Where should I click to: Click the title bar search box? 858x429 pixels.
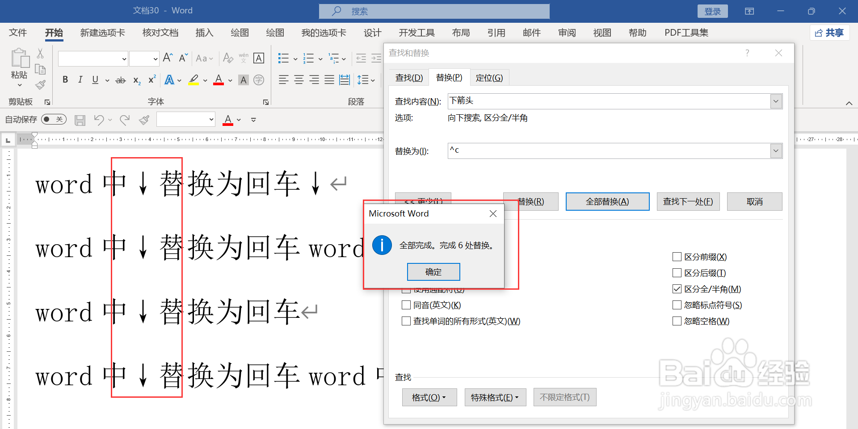tap(434, 11)
